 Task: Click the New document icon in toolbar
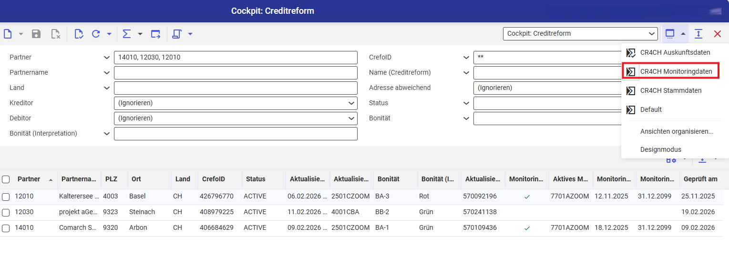pos(8,34)
